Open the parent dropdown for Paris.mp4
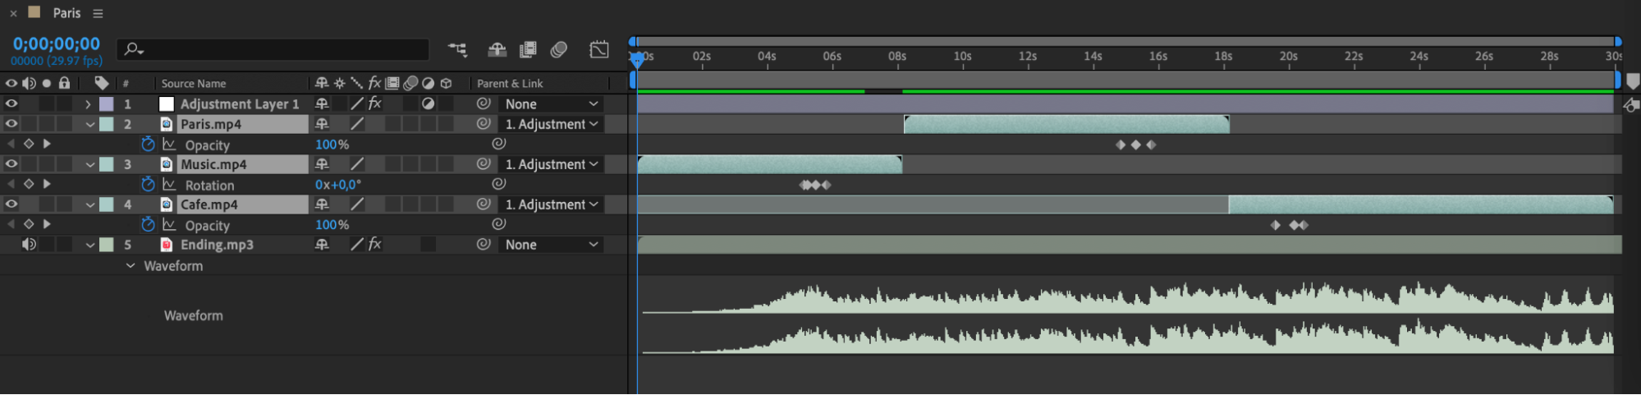This screenshot has height=395, width=1641. [x=551, y=124]
